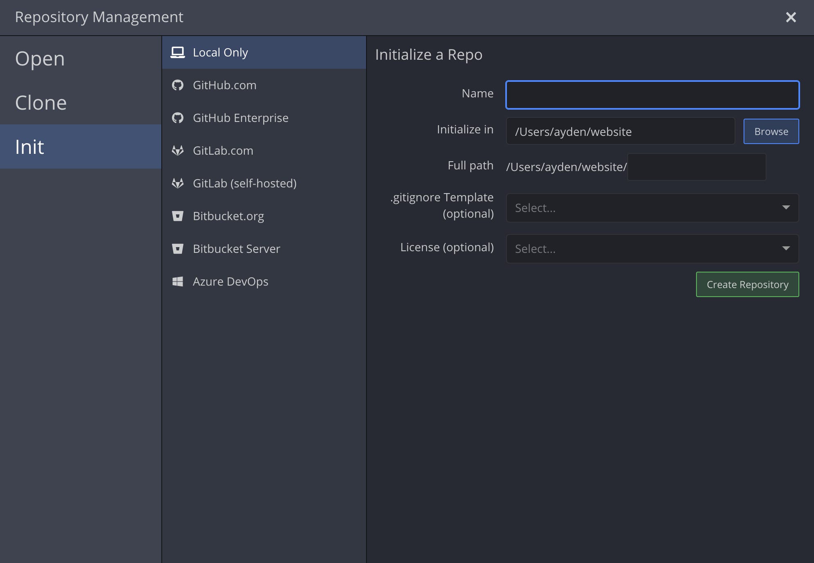Click the GitHub Enterprise octocat icon

click(x=178, y=118)
